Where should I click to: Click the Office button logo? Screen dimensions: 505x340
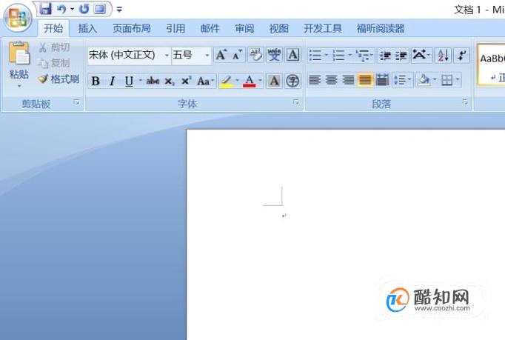tap(18, 18)
